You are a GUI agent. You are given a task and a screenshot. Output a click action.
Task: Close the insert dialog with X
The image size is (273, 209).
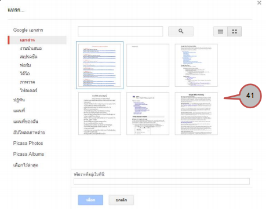click(259, 3)
